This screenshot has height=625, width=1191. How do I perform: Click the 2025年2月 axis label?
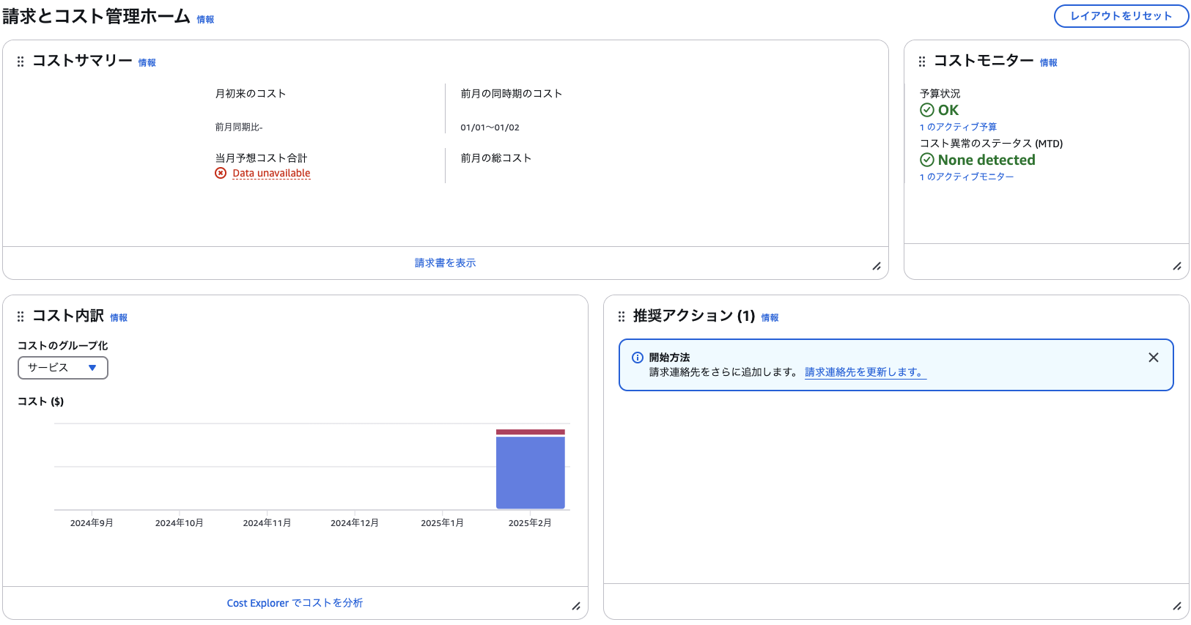tap(530, 523)
